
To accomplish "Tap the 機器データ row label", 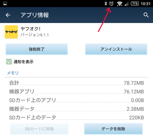I will coord(22,109).
